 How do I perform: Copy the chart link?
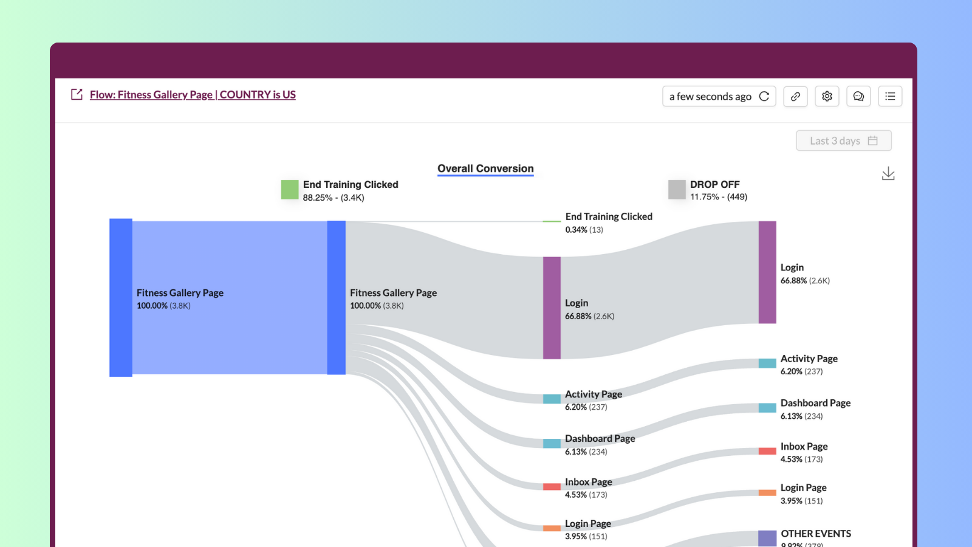[795, 96]
